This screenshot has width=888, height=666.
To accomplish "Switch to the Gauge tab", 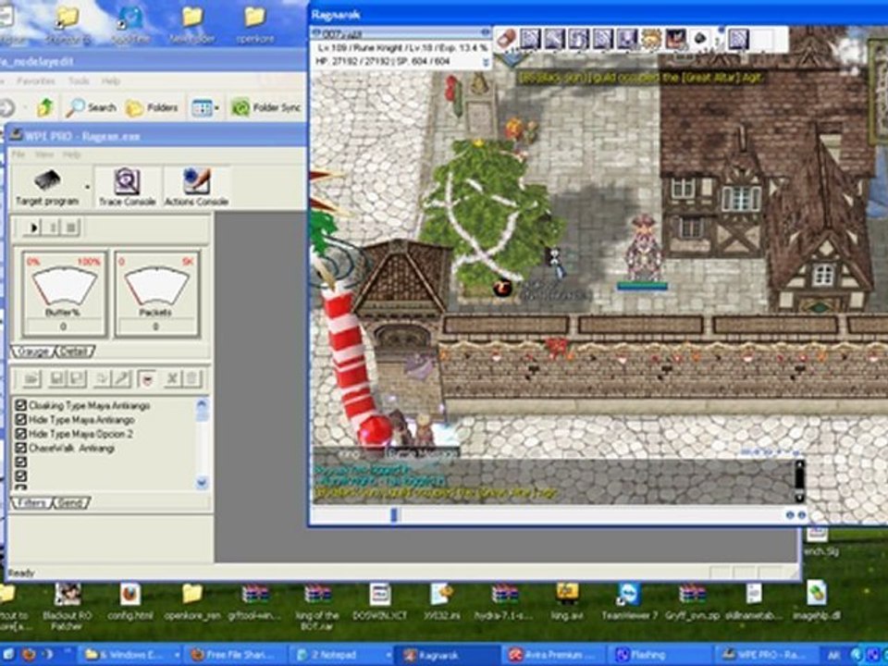I will (x=33, y=351).
